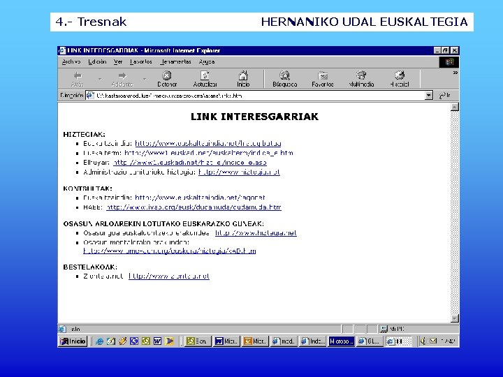Switch to the last IE taskbar button
Image resolution: width=503 pixels, height=377 pixels.
(398, 341)
